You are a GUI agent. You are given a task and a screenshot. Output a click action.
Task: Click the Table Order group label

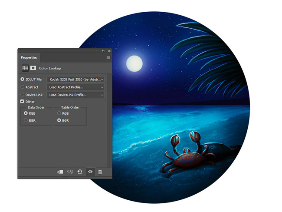pos(70,107)
